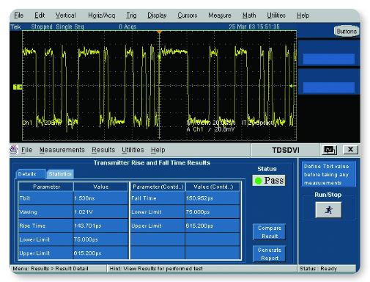Click the orange trigger position marker
The width and height of the screenshot is (370, 282).
click(159, 32)
